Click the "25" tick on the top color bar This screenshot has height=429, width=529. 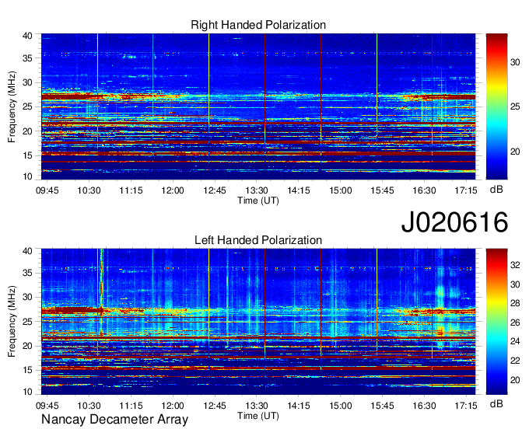pos(515,106)
